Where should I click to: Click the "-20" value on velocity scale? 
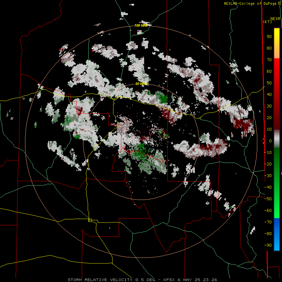(x=268, y=164)
